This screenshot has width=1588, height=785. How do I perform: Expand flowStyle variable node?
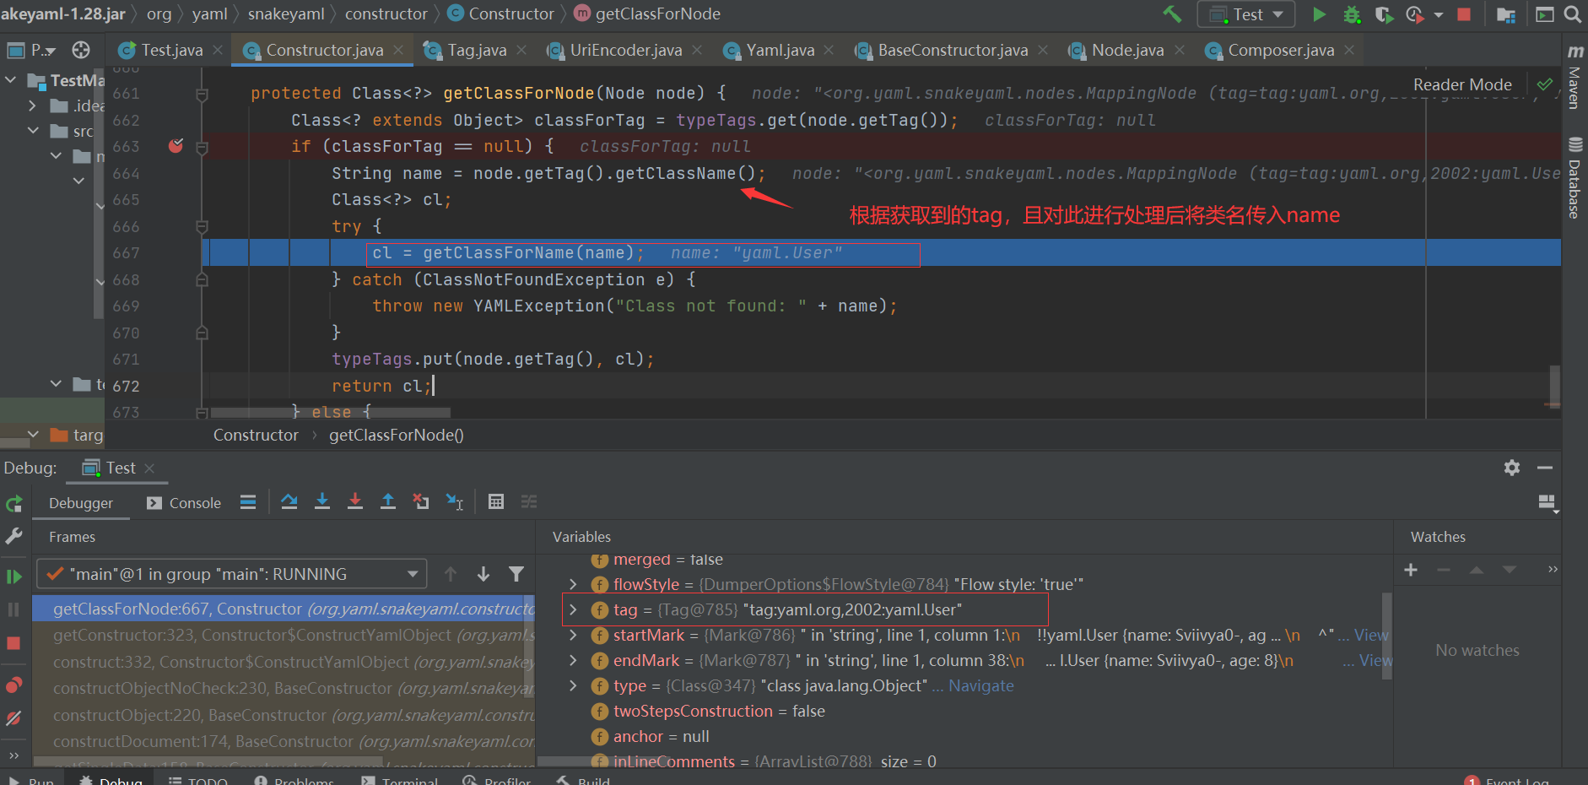point(573,584)
